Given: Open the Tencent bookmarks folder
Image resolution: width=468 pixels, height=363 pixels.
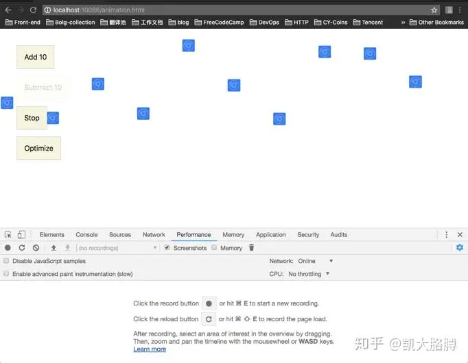Looking at the screenshot, I should pyautogui.click(x=368, y=23).
